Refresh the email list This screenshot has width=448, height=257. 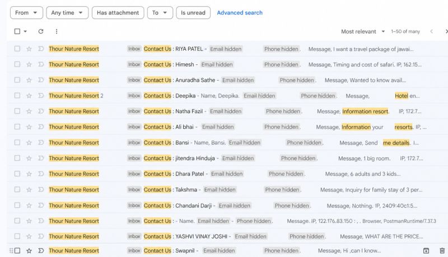click(41, 31)
